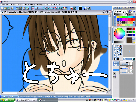Click the current brown color swatch
Viewport: 136px width, 102px height.
click(x=129, y=40)
